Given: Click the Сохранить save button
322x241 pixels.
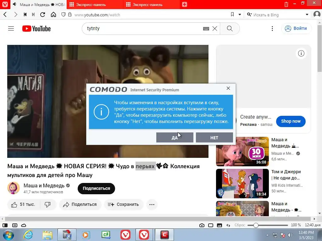Looking at the screenshot, I should tap(123, 205).
